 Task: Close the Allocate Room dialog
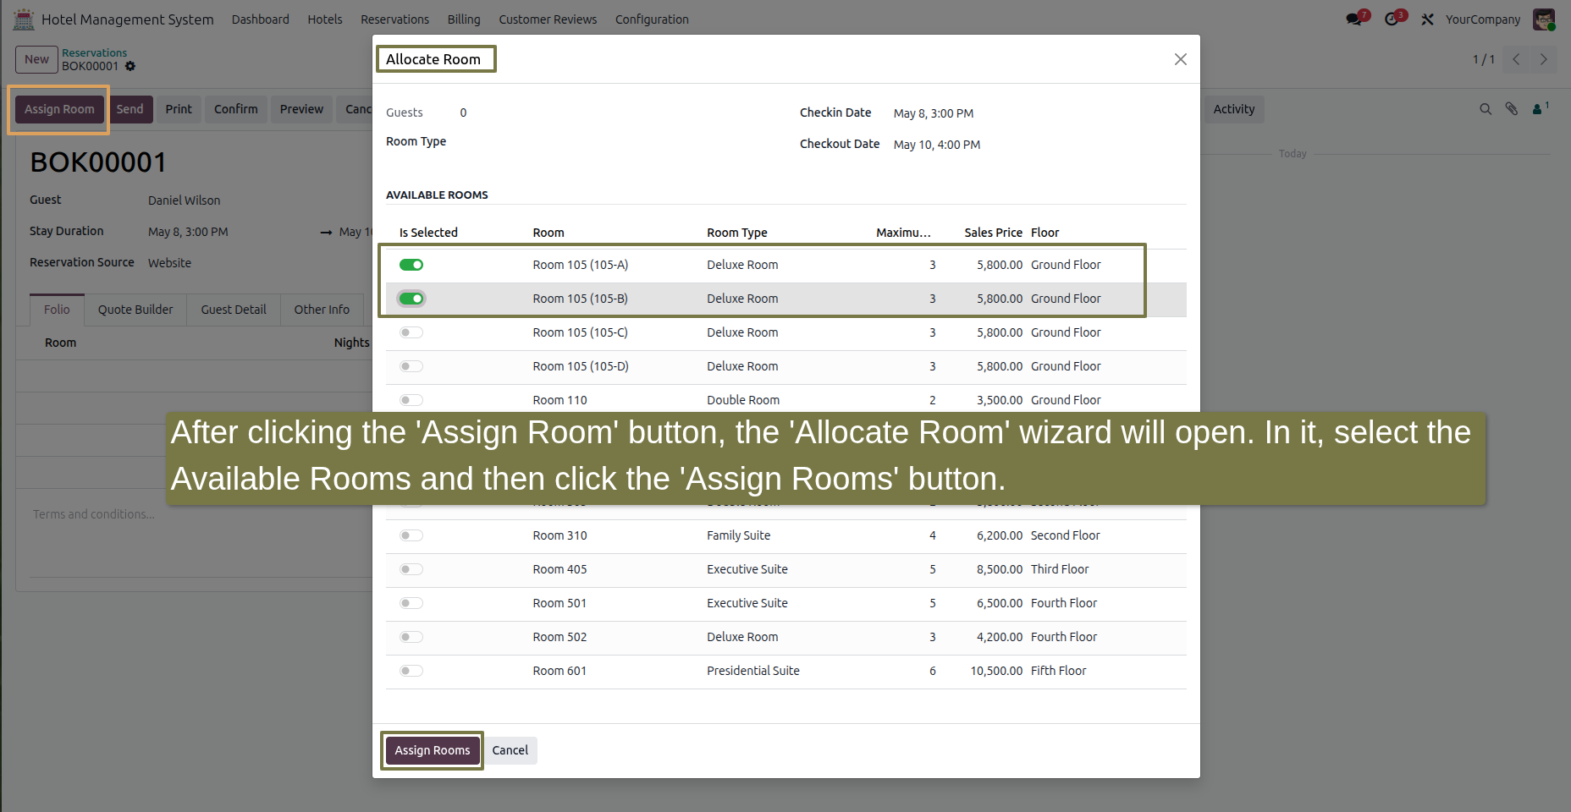[1180, 59]
